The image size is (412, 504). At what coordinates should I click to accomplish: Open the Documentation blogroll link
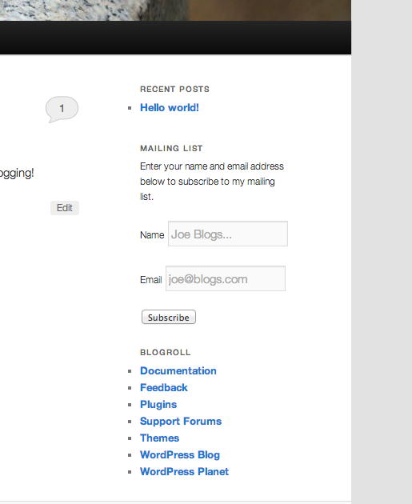tap(178, 371)
